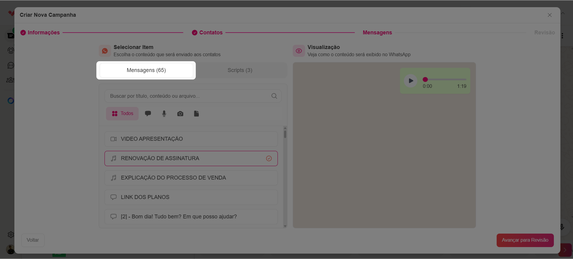Open the Scripts (3) tab

tap(240, 70)
